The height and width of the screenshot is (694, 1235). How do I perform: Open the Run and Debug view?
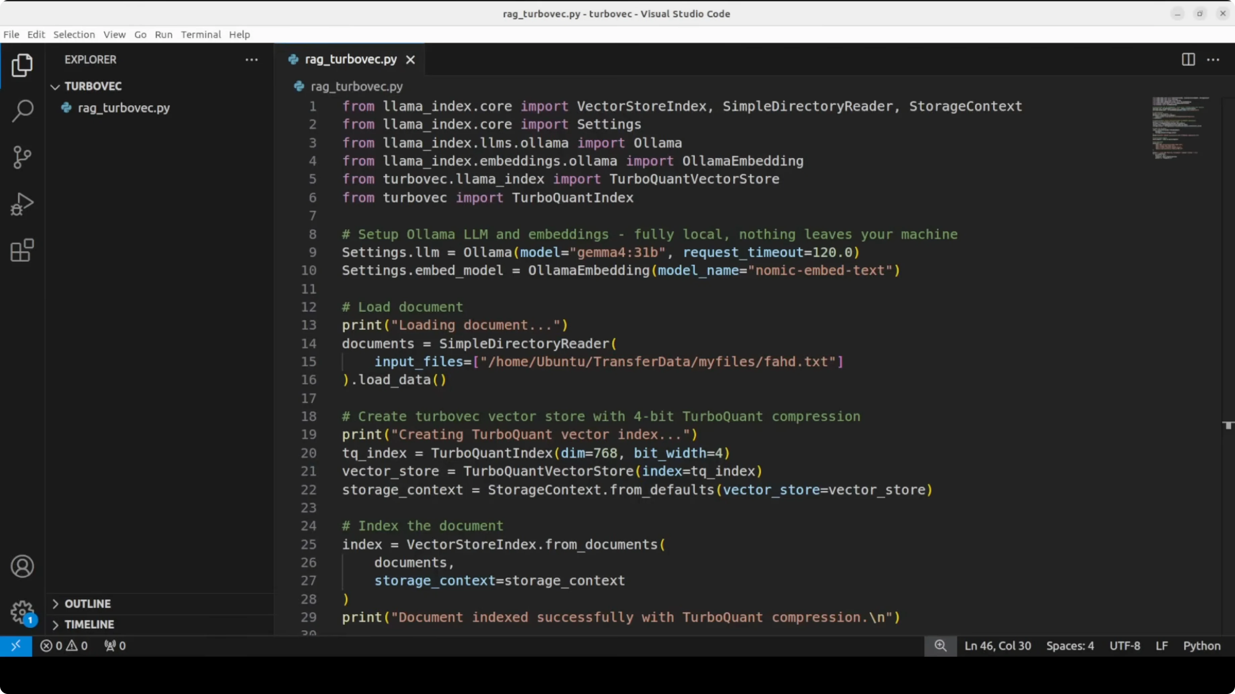coord(21,204)
